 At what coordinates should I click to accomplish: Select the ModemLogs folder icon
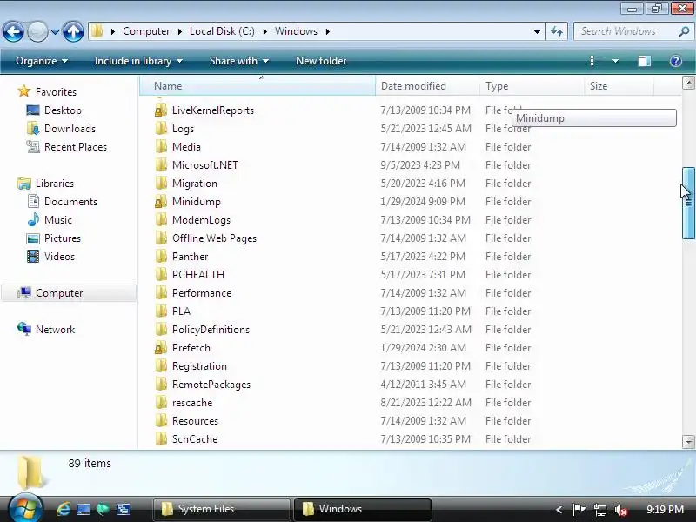[161, 220]
